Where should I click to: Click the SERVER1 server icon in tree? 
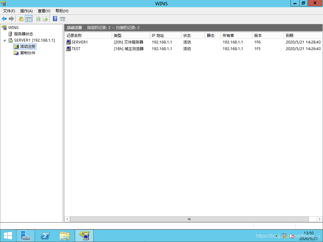click(x=10, y=40)
